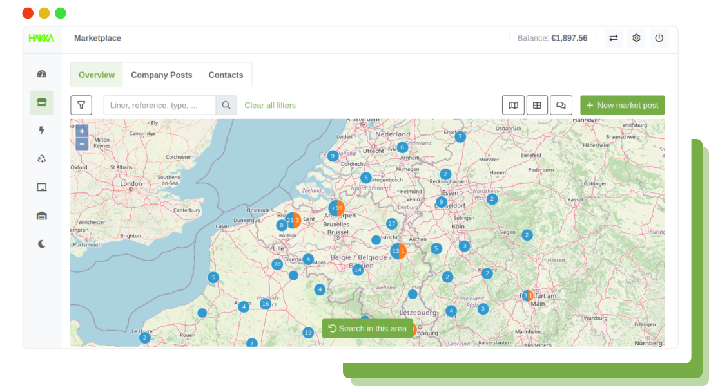
Task: Click the balance amount €1,897.56
Action: pyautogui.click(x=569, y=38)
